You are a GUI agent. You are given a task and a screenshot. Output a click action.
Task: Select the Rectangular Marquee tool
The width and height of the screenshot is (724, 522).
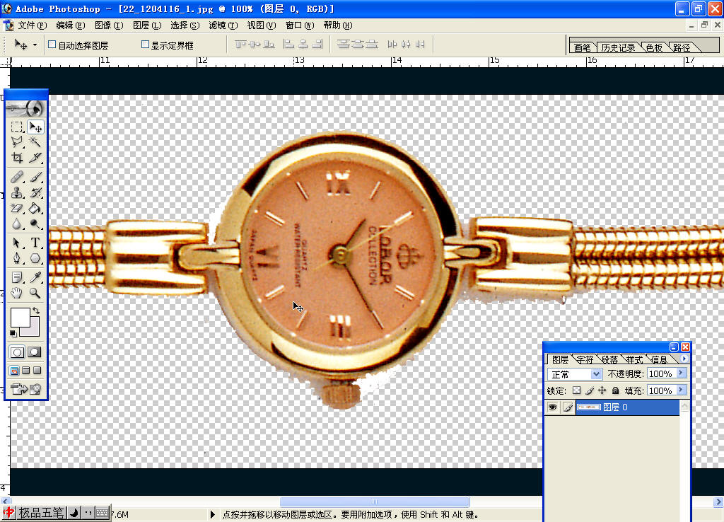tap(17, 127)
